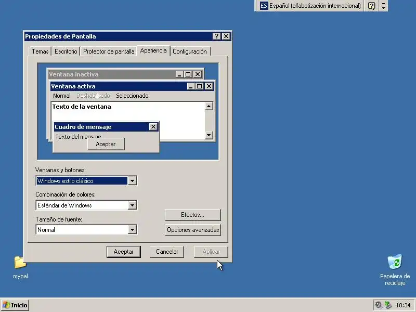
Task: Expand the Tamaño de fuente dropdown arrow
Action: pyautogui.click(x=132, y=230)
